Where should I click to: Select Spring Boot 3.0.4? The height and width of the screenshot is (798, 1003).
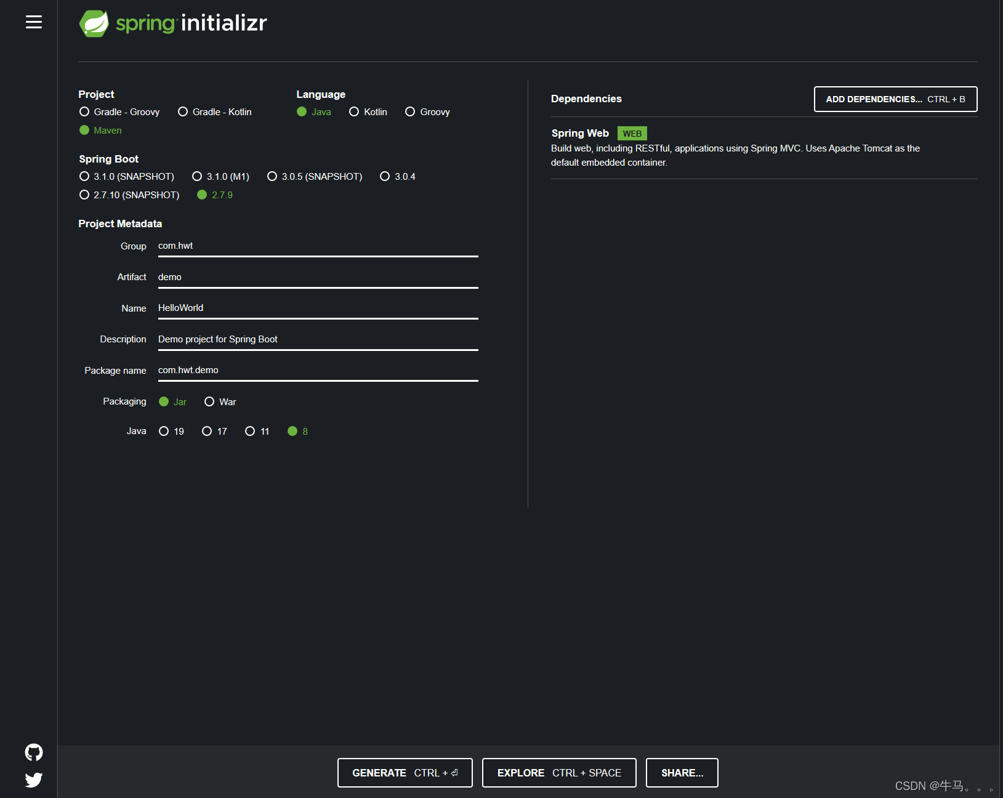coord(398,176)
